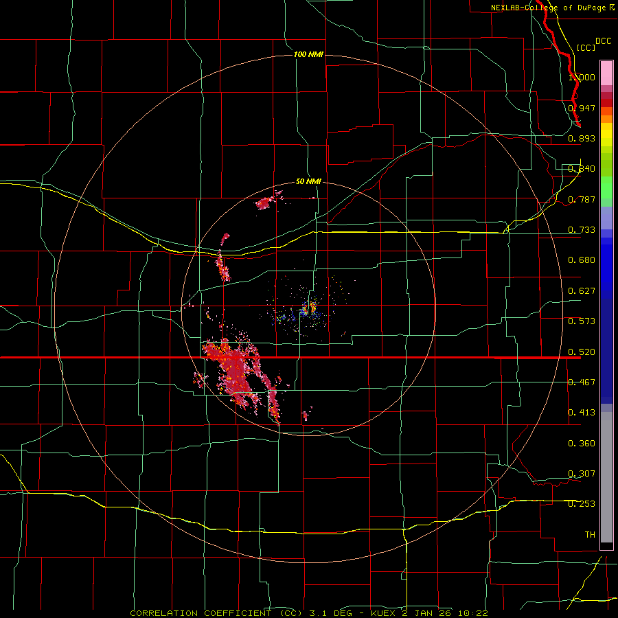Select the 0.467 legend value
The image size is (618, 618).
point(582,382)
